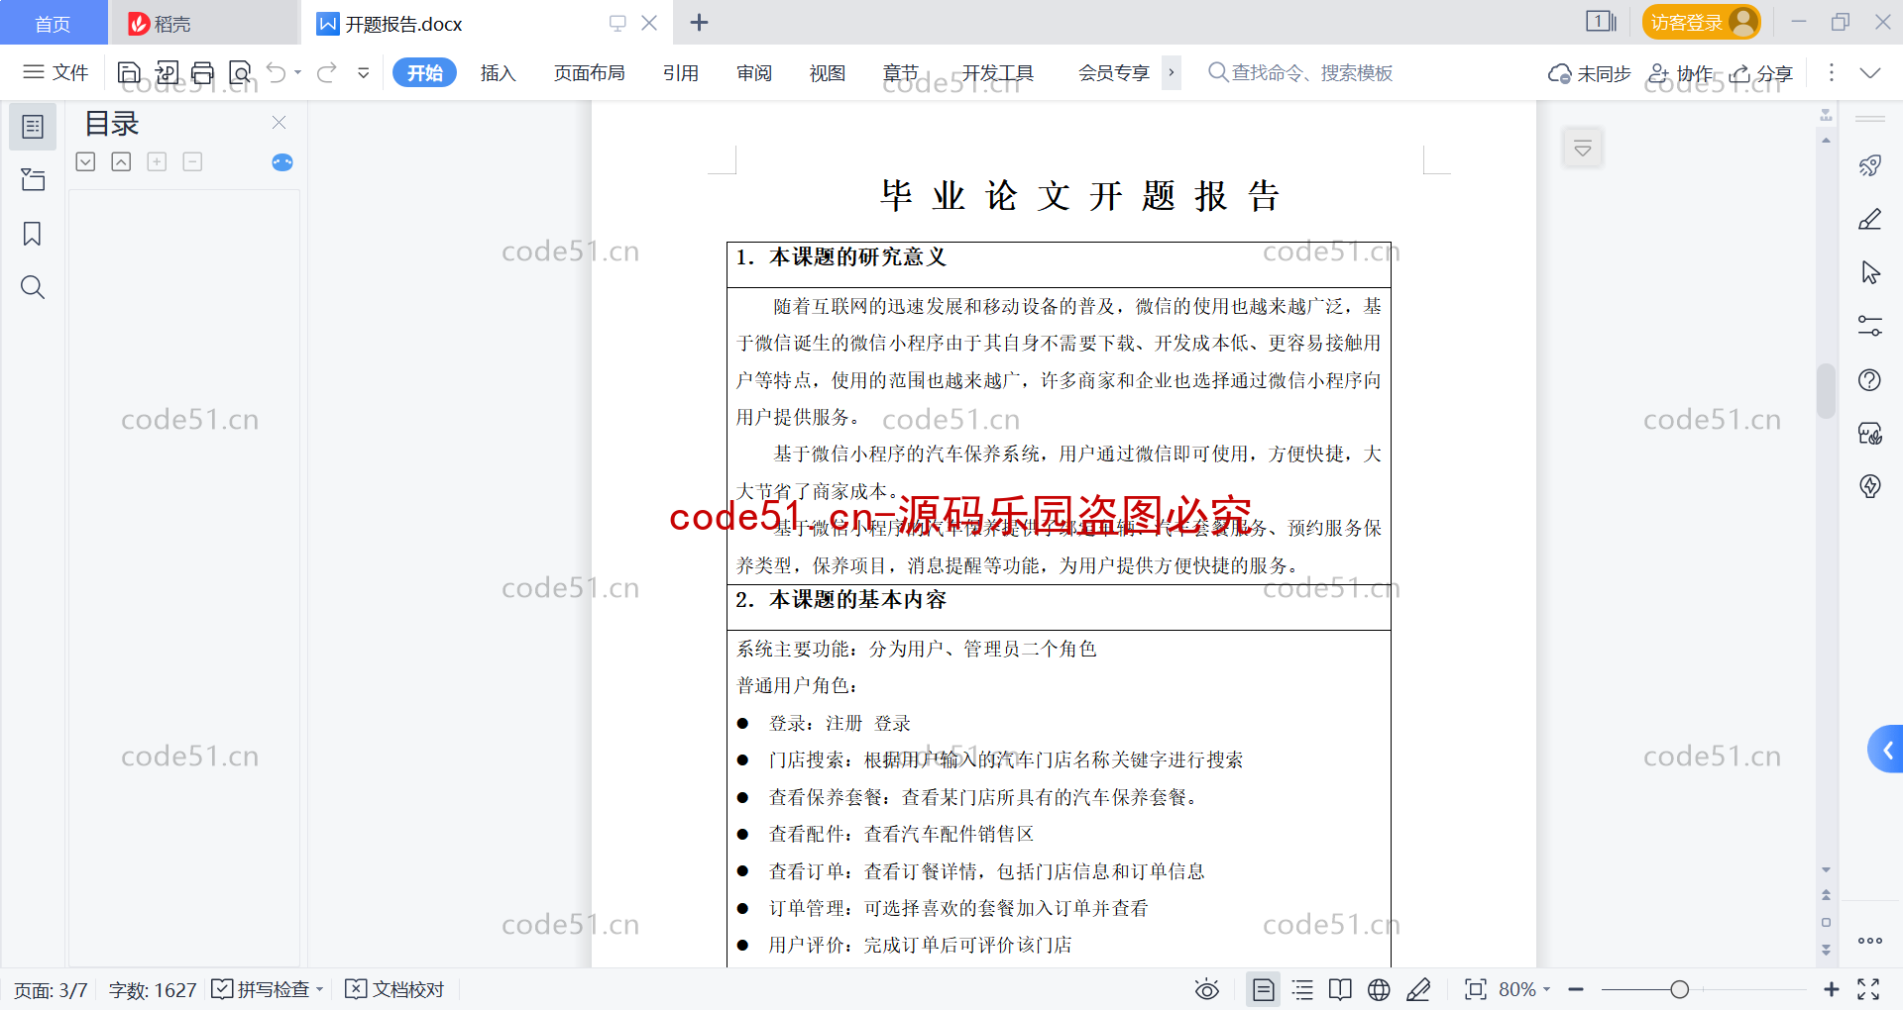
Task: Click the Print icon
Action: pos(203,72)
